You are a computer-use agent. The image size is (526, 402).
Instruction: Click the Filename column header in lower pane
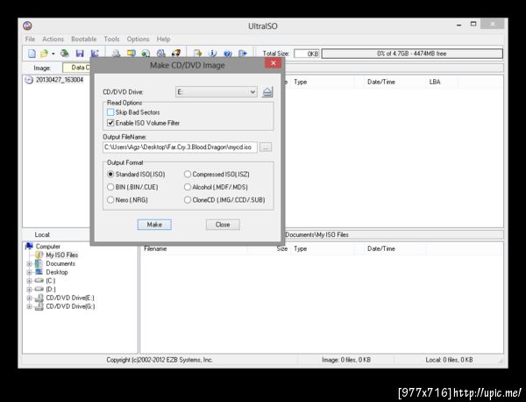(x=194, y=248)
